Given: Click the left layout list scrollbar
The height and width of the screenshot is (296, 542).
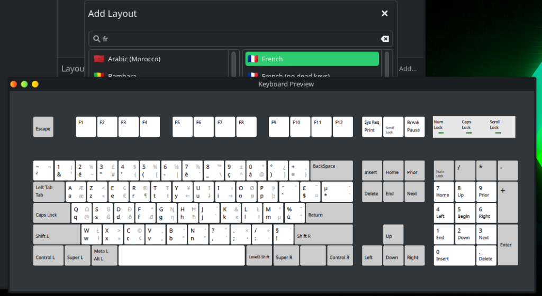Looking at the screenshot, I should pos(234,63).
